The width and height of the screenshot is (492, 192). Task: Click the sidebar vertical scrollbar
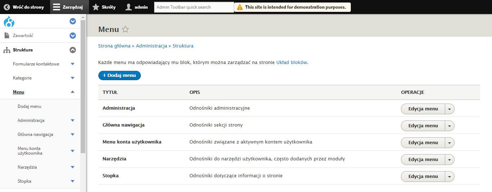[83, 86]
